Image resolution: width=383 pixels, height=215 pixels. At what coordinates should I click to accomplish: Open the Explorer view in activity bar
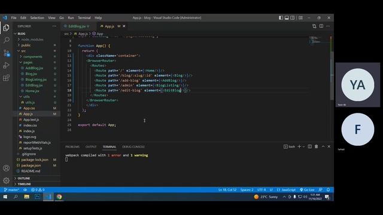[x=6, y=28]
